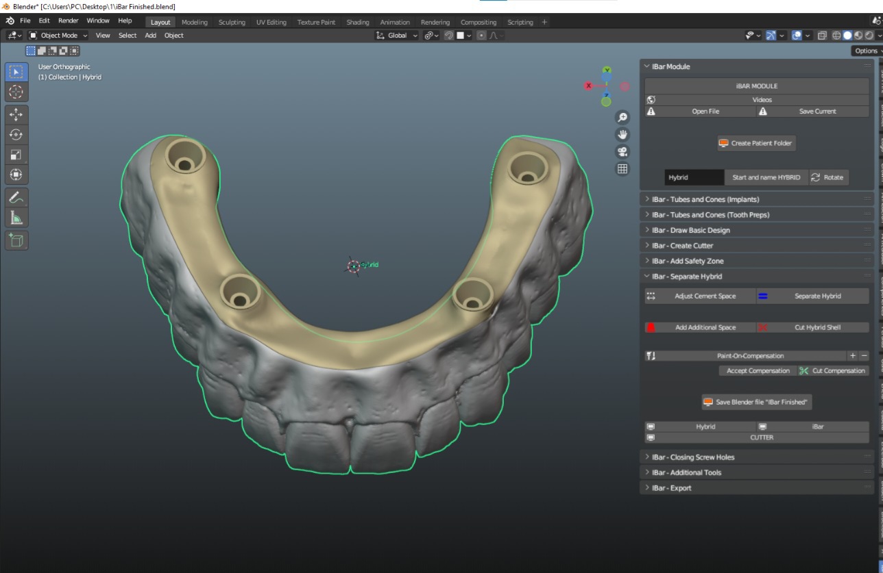Click the red X axis on gizmo
The width and height of the screenshot is (883, 573).
pos(588,86)
